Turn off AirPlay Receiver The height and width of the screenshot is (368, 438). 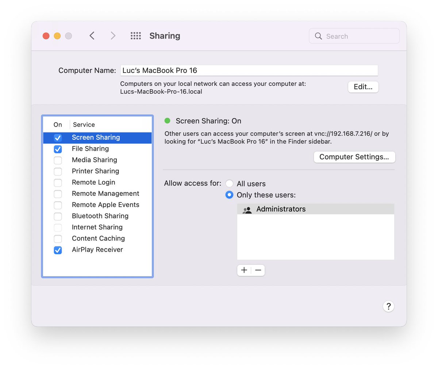pos(58,250)
